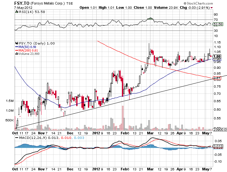Click the 23900.0 volume axis tag
Image resolution: width=227 pixels, height=172 pixels.
click(x=220, y=129)
